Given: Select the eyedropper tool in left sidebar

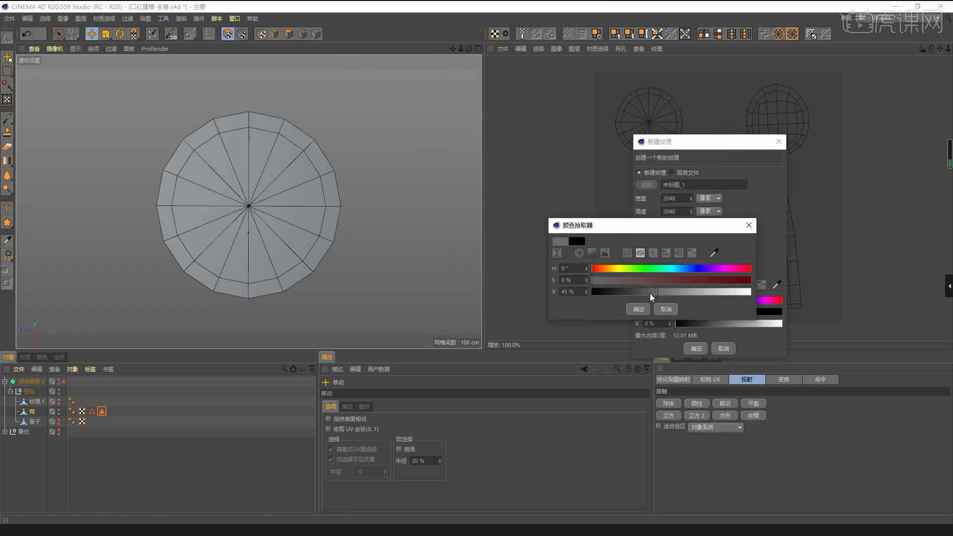Looking at the screenshot, I should (x=7, y=241).
